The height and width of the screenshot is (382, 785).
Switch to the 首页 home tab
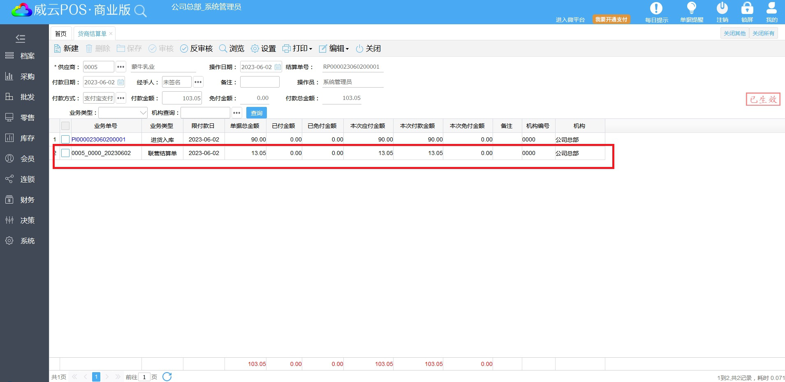pyautogui.click(x=61, y=34)
